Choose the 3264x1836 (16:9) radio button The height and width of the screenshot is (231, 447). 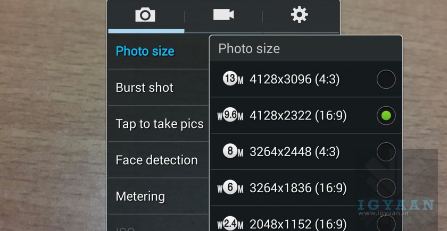pos(386,187)
